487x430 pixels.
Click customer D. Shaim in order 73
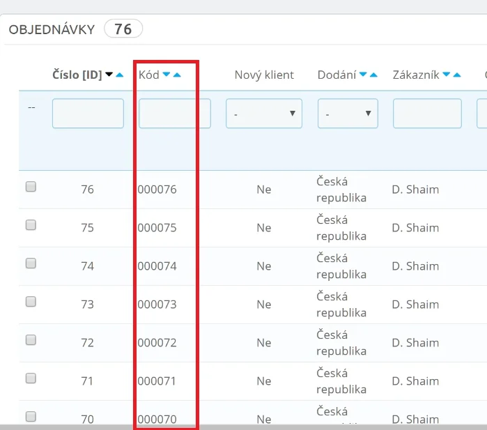tap(415, 305)
